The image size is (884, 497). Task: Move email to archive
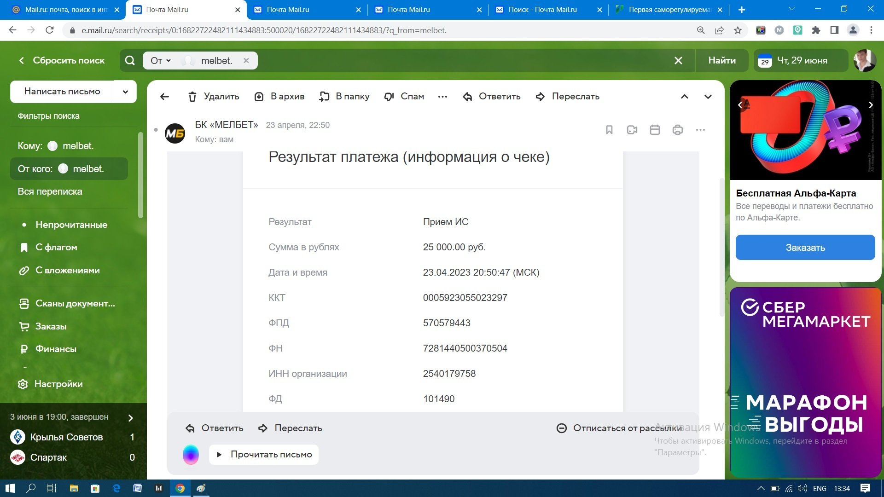click(279, 97)
